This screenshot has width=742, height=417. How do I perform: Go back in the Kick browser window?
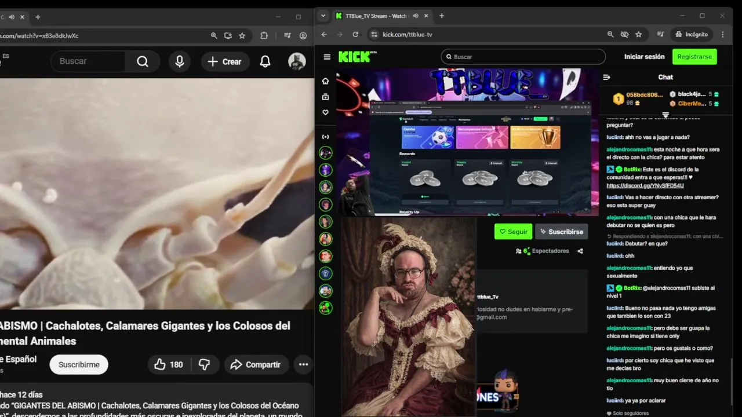(324, 34)
